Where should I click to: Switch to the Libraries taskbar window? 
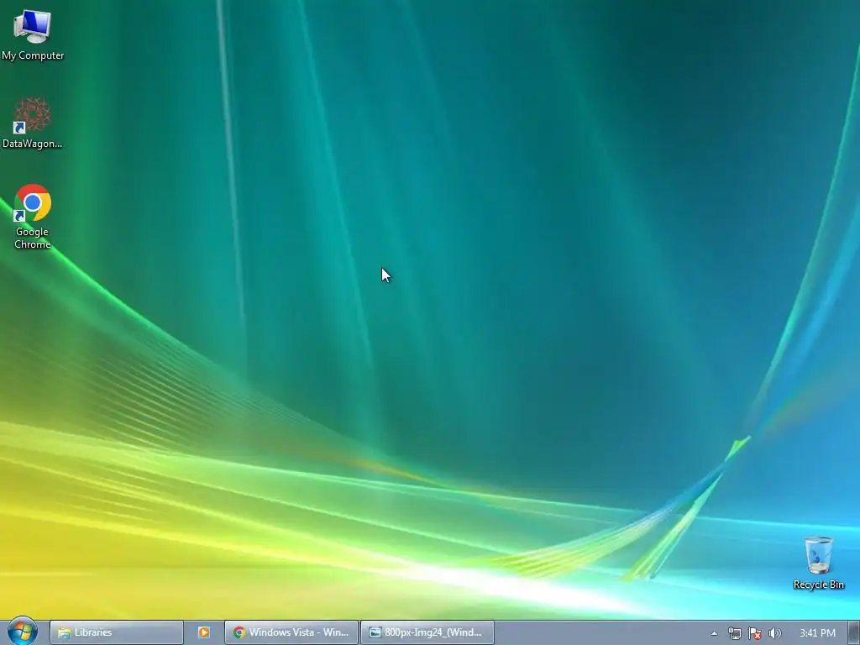116,632
